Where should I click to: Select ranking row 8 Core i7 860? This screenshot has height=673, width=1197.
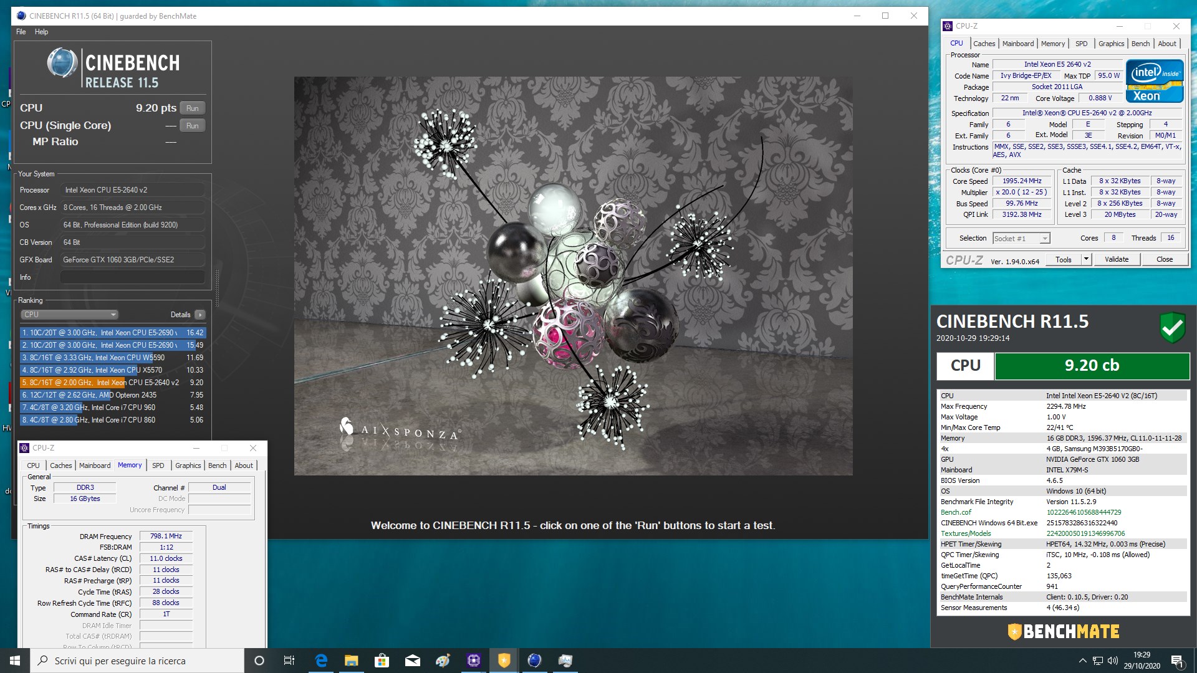[112, 420]
